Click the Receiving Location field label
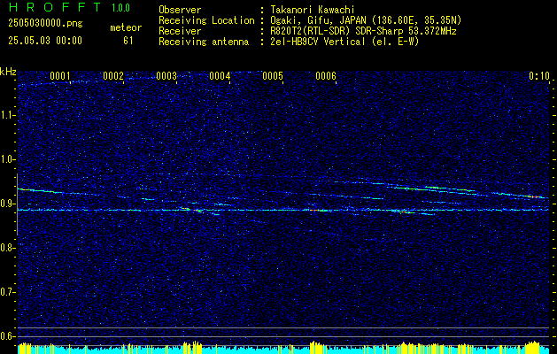The width and height of the screenshot is (557, 354). coord(206,20)
